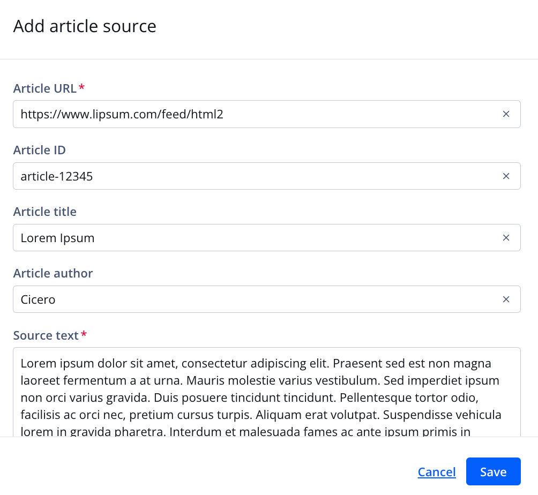Click the required asterisk next to Article URL
538x495 pixels.
point(81,87)
